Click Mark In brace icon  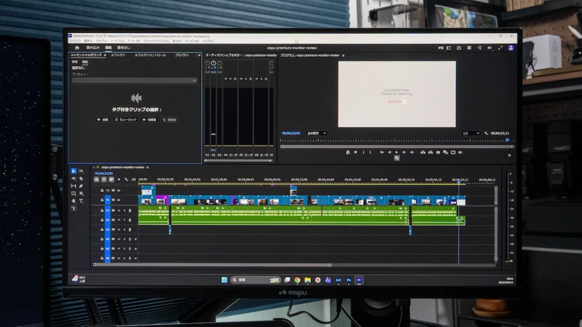tap(363, 152)
